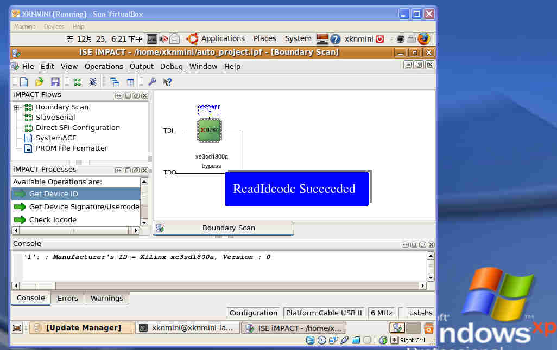The width and height of the screenshot is (557, 350).
Task: Open a project with the folder toolbar icon
Action: coord(39,82)
